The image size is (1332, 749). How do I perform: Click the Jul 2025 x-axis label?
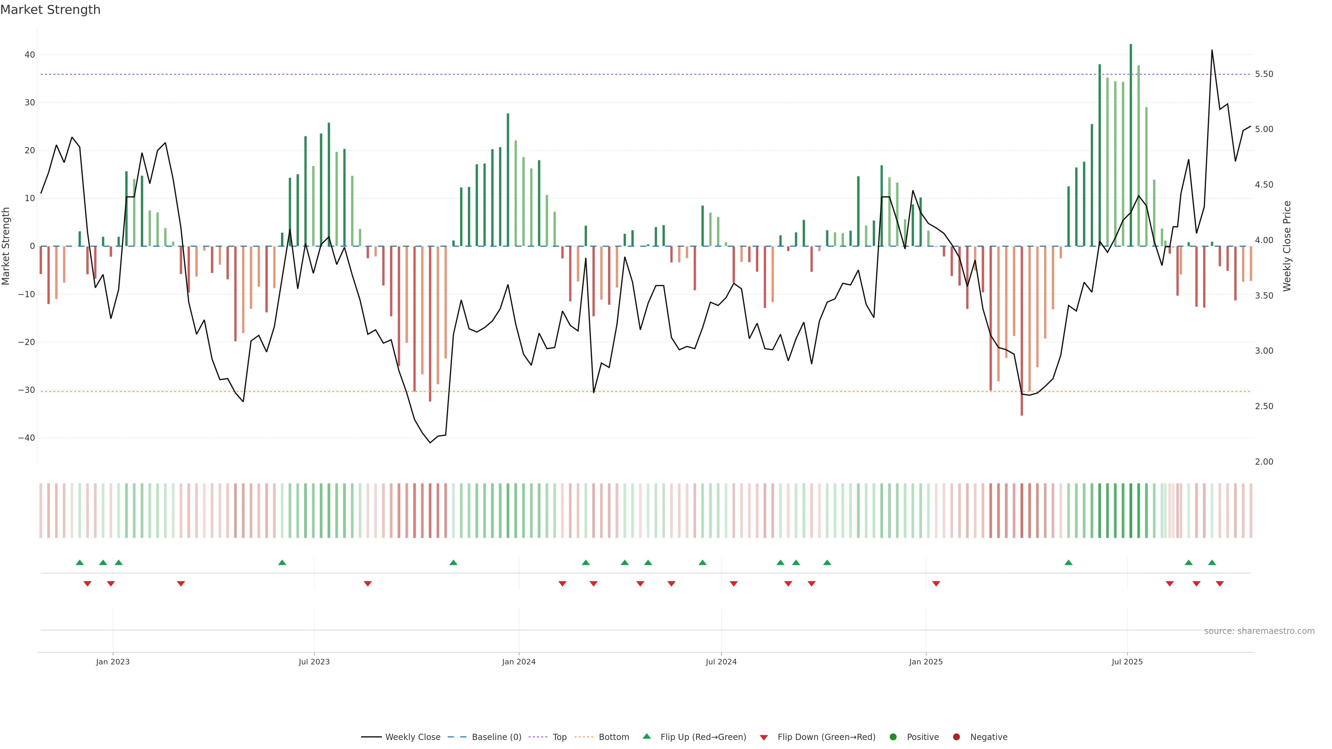coord(1127,662)
